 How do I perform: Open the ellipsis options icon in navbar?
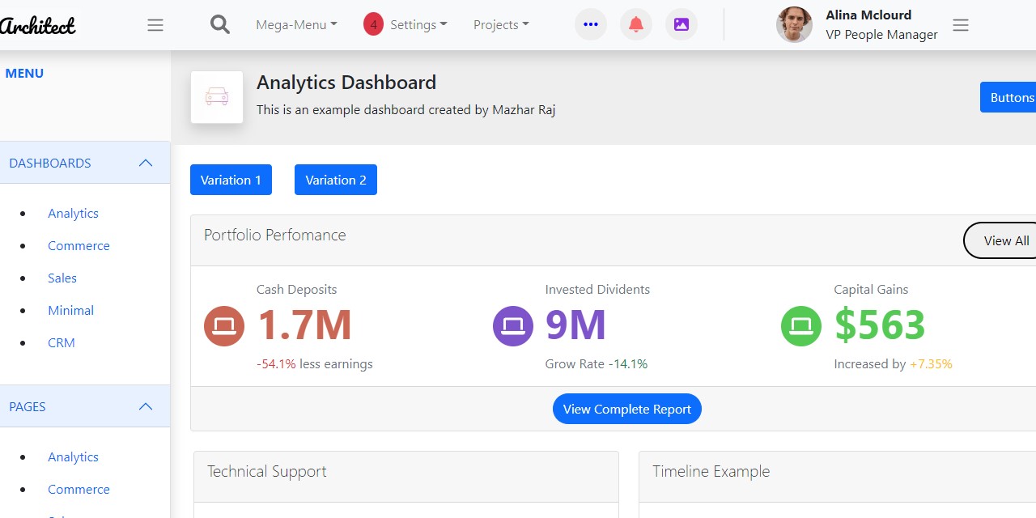pyautogui.click(x=591, y=24)
